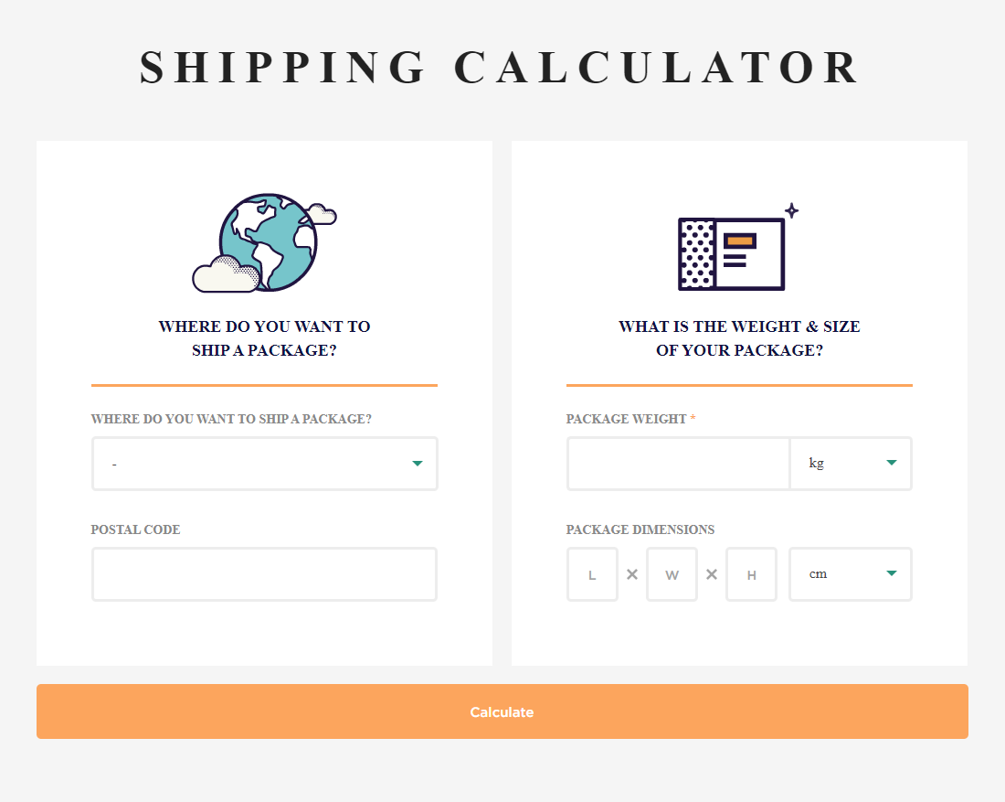Click the × symbol between W and H fields
Image resolution: width=1005 pixels, height=802 pixels.
point(711,574)
